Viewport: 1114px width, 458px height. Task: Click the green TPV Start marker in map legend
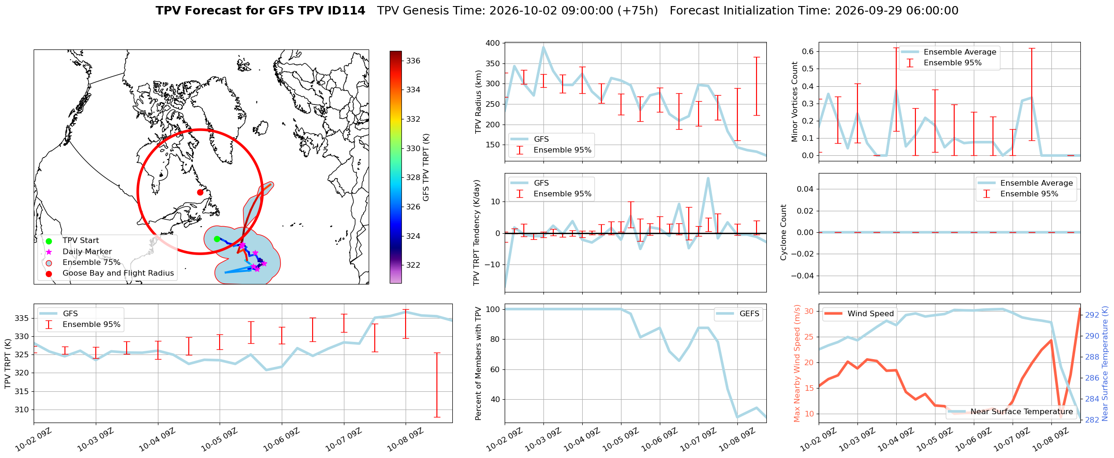[49, 241]
